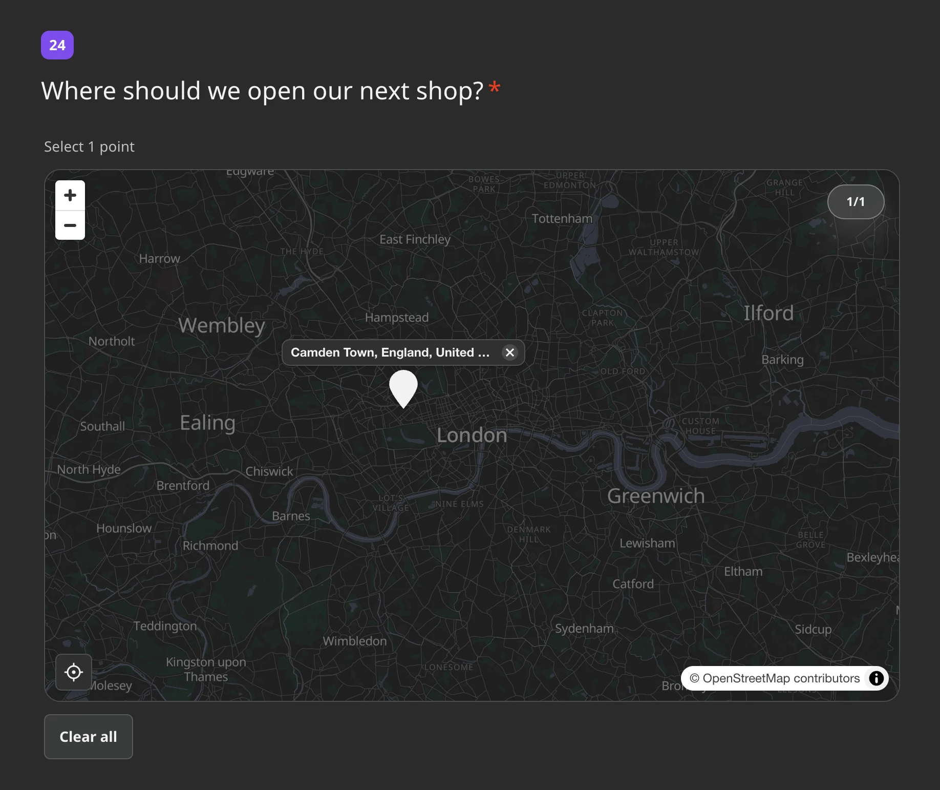
Task: Click the Southall label on the map
Action: [x=102, y=426]
